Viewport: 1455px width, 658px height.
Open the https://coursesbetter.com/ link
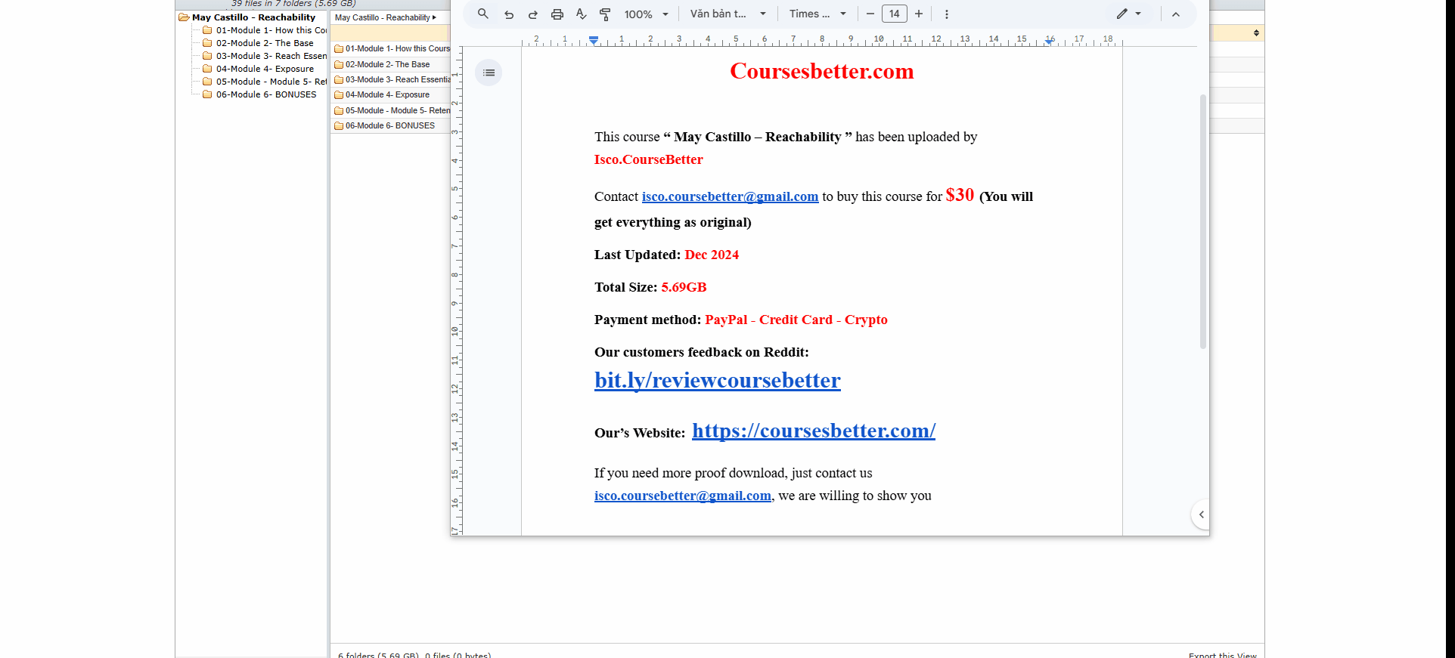813,431
